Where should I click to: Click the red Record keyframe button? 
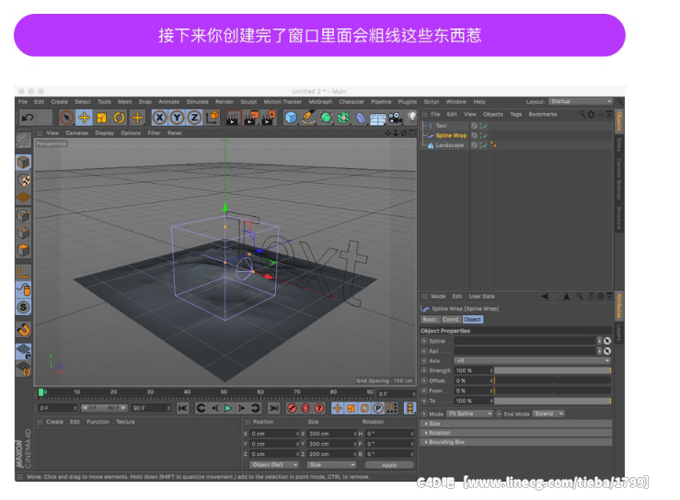point(292,408)
